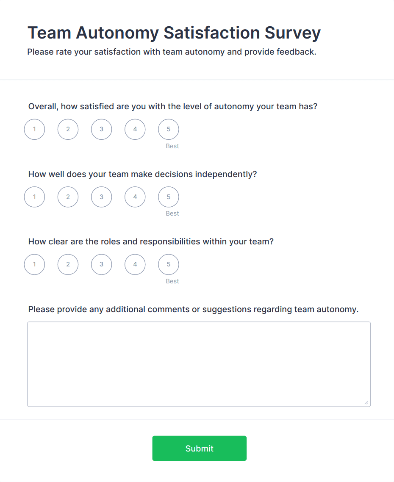Viewport: 394px width, 482px height.
Task: Select 3 for independent decision making
Action: (x=102, y=197)
